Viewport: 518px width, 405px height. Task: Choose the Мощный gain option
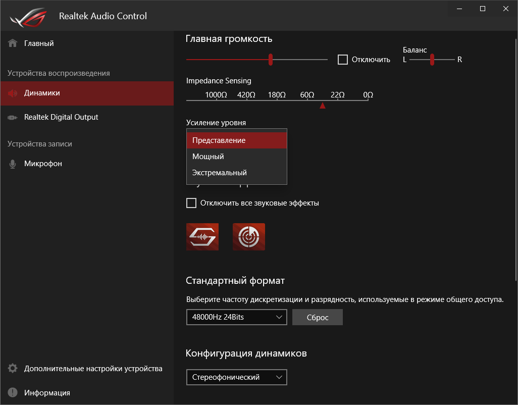click(x=236, y=157)
